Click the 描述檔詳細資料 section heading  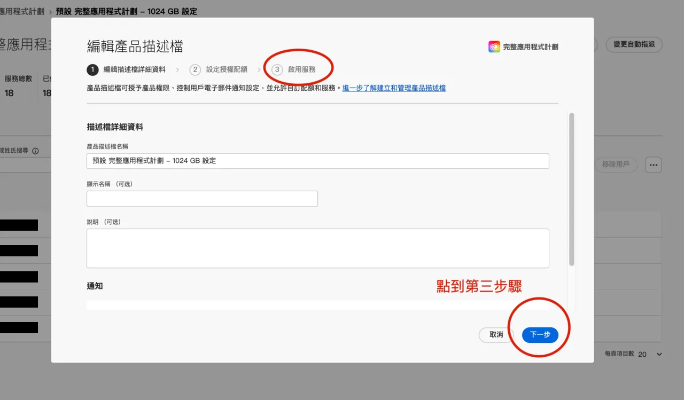115,127
